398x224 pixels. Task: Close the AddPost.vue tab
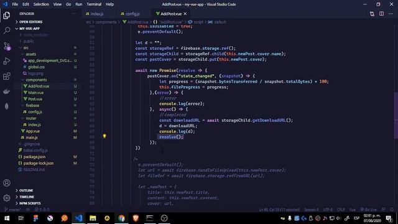185,14
